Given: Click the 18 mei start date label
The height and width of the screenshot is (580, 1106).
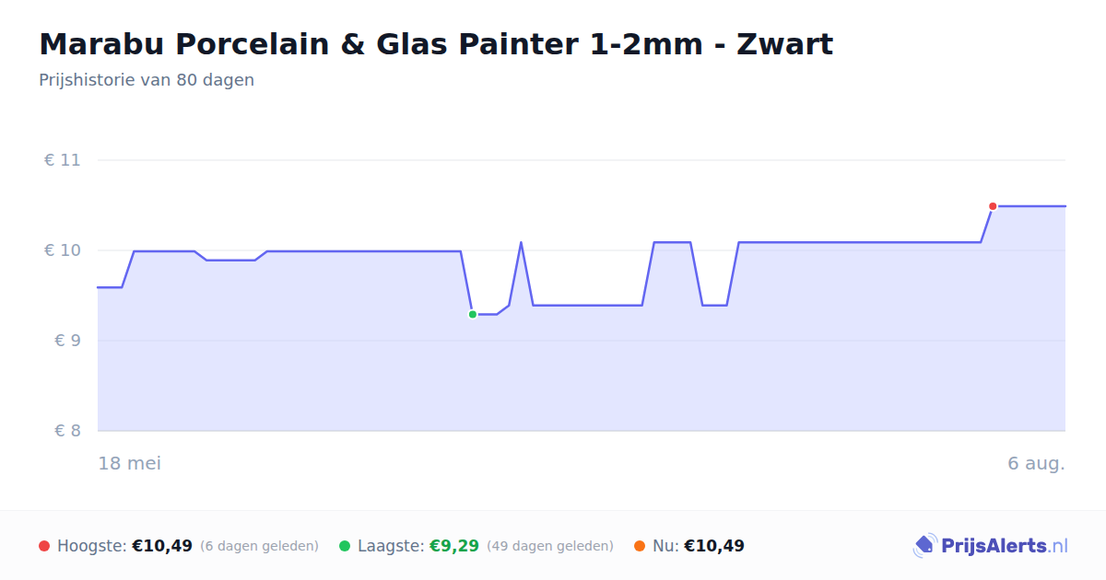Looking at the screenshot, I should 130,463.
